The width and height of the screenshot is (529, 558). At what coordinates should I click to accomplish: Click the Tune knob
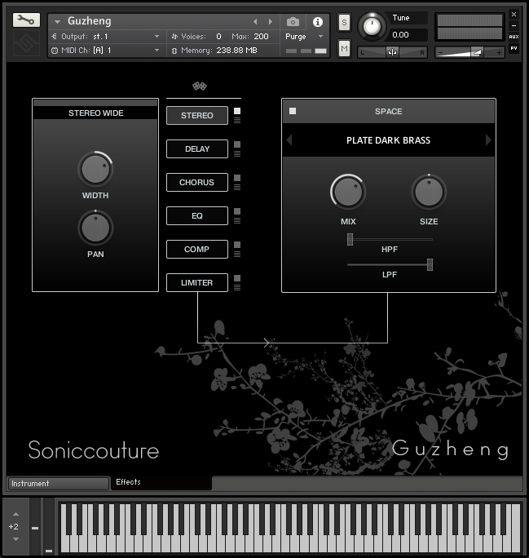[x=372, y=26]
